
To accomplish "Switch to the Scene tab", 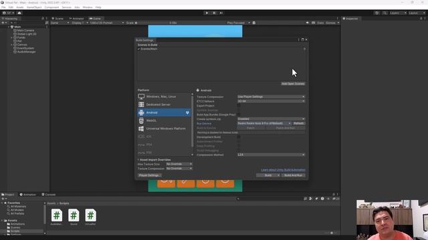I will point(58,19).
